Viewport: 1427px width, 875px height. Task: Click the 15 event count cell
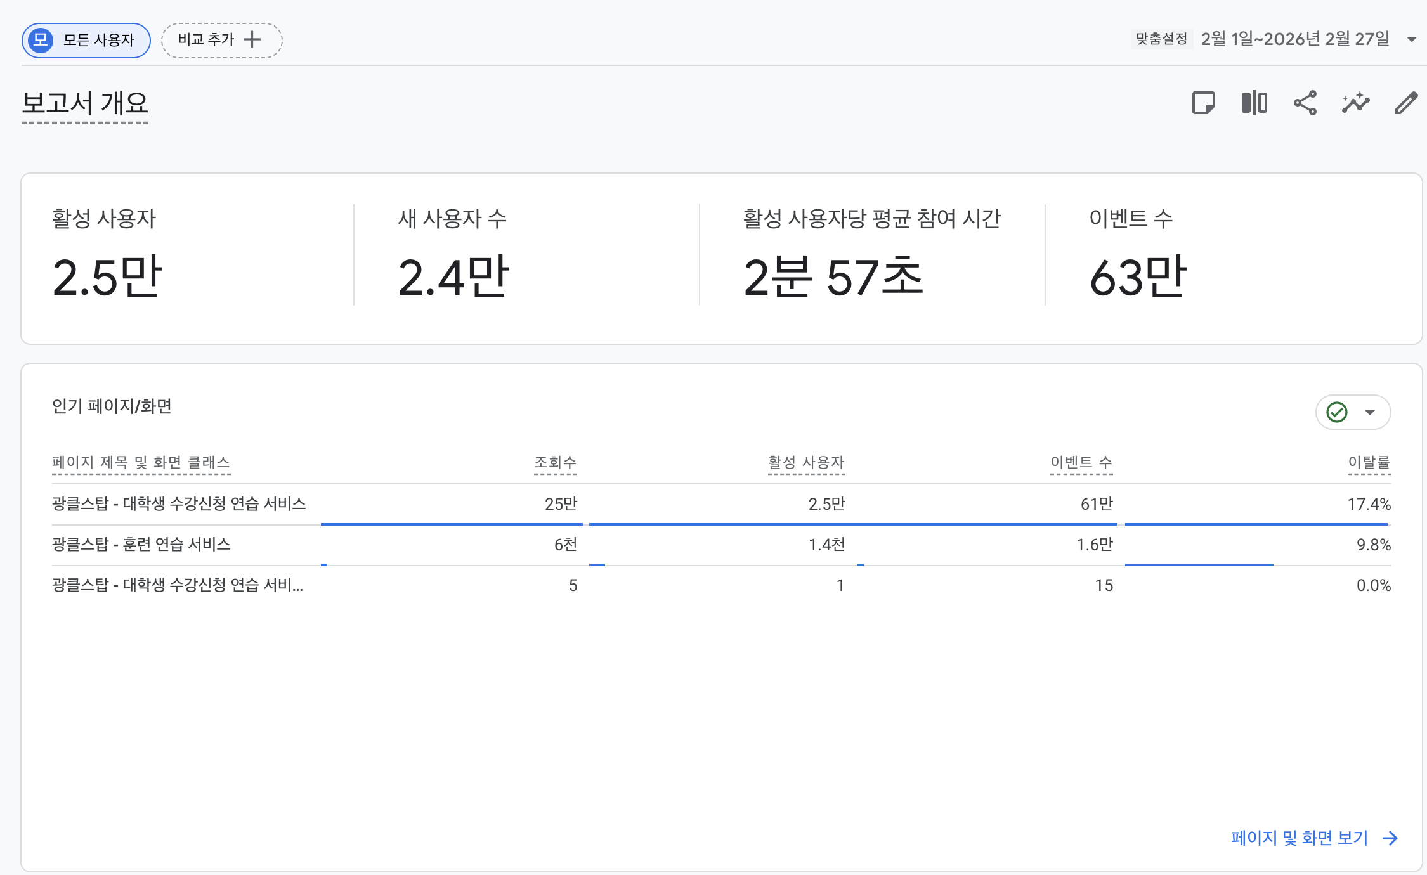tap(1104, 585)
